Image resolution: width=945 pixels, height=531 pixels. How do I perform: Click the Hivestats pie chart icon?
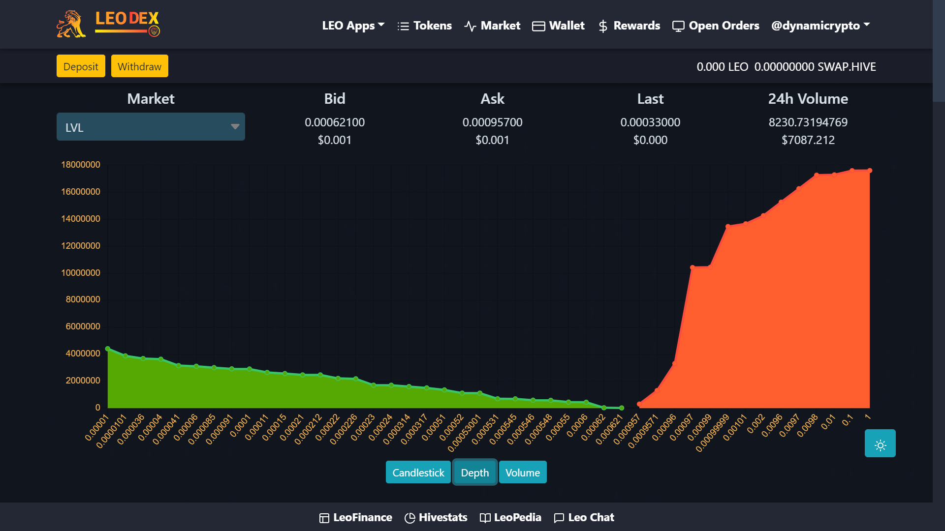click(x=409, y=518)
